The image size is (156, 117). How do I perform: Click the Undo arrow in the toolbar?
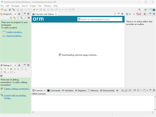(26, 10)
